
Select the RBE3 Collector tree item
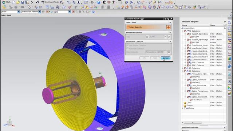click(198, 65)
